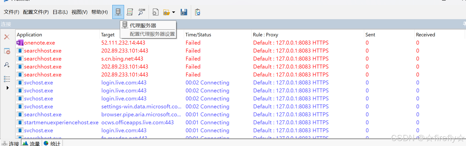Image resolution: width=466 pixels, height=146 pixels.
Task: Click proxy rule cell in onenote.exe row
Action: coord(291,43)
